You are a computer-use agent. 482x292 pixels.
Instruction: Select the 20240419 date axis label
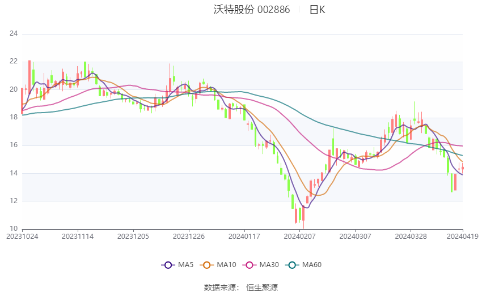pyautogui.click(x=463, y=237)
